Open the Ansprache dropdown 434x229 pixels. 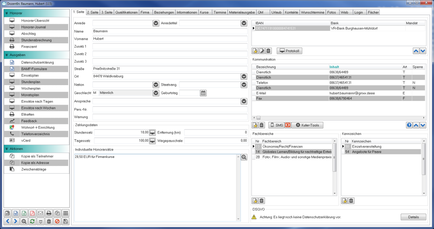point(244,102)
